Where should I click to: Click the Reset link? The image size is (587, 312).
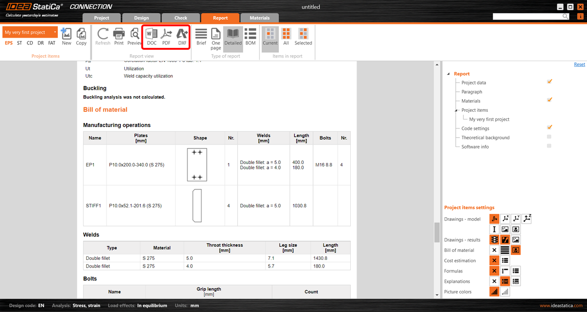point(579,64)
